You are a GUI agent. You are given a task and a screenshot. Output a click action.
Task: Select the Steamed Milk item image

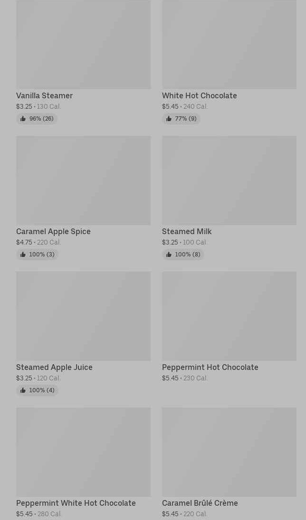coord(229,180)
